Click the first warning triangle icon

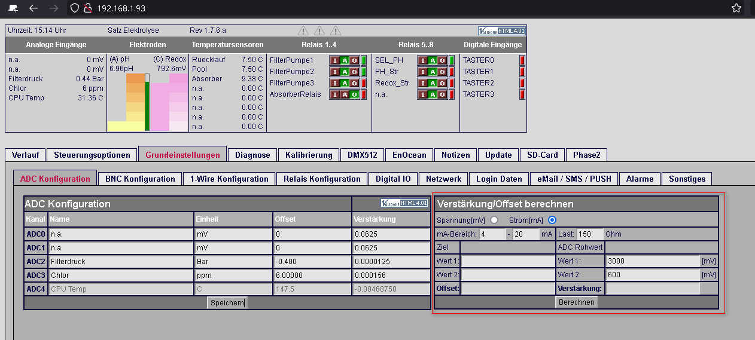click(303, 30)
